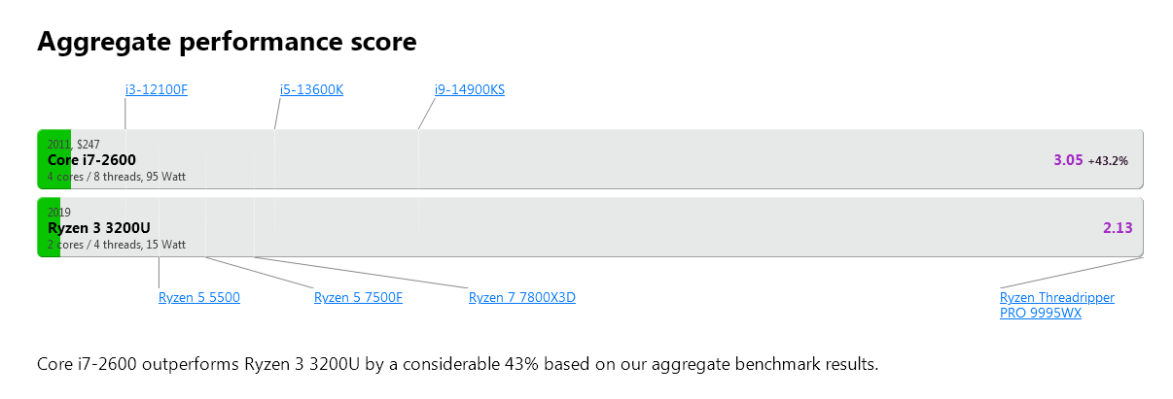Click the '4 cores / 8 threads, 95 Watt' text
The height and width of the screenshot is (399, 1173).
coord(117,177)
